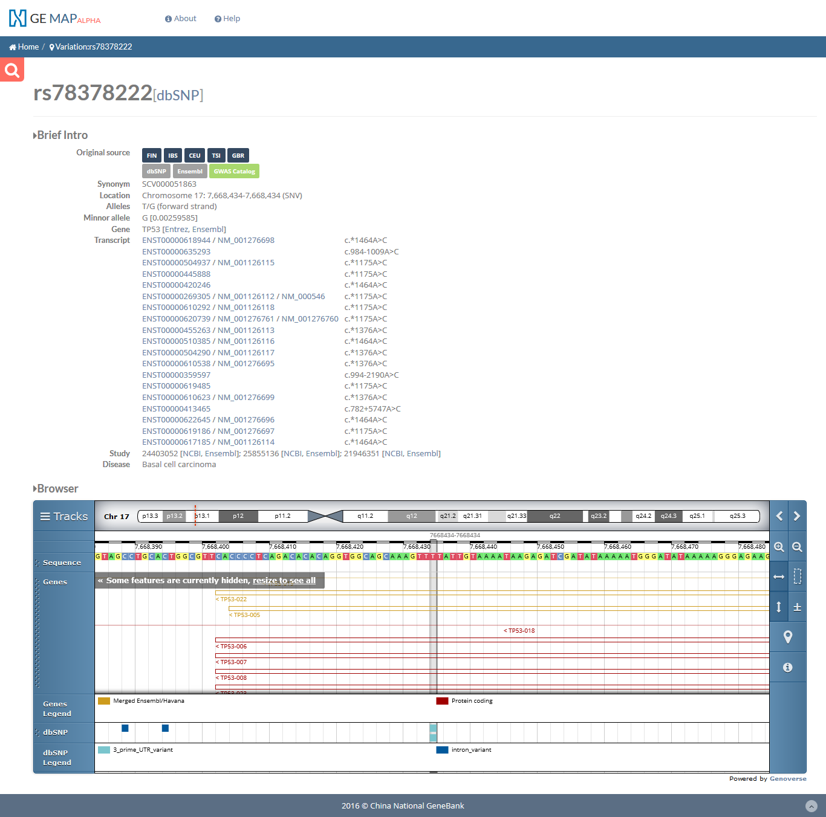Image resolution: width=826 pixels, height=817 pixels.
Task: Open the Genoverse link
Action: coord(788,779)
